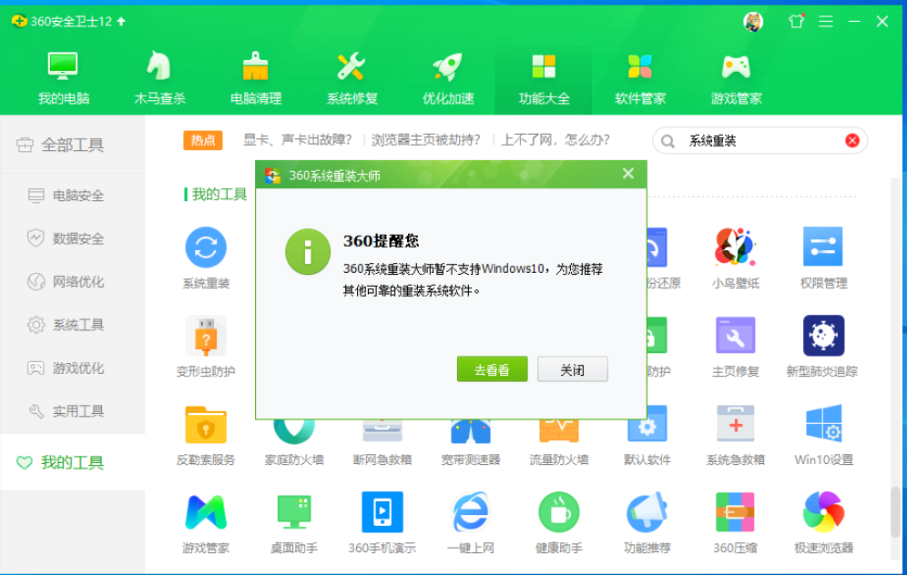This screenshot has width=907, height=575.
Task: Open the 反勒索服务 folder icon
Action: pos(206,424)
